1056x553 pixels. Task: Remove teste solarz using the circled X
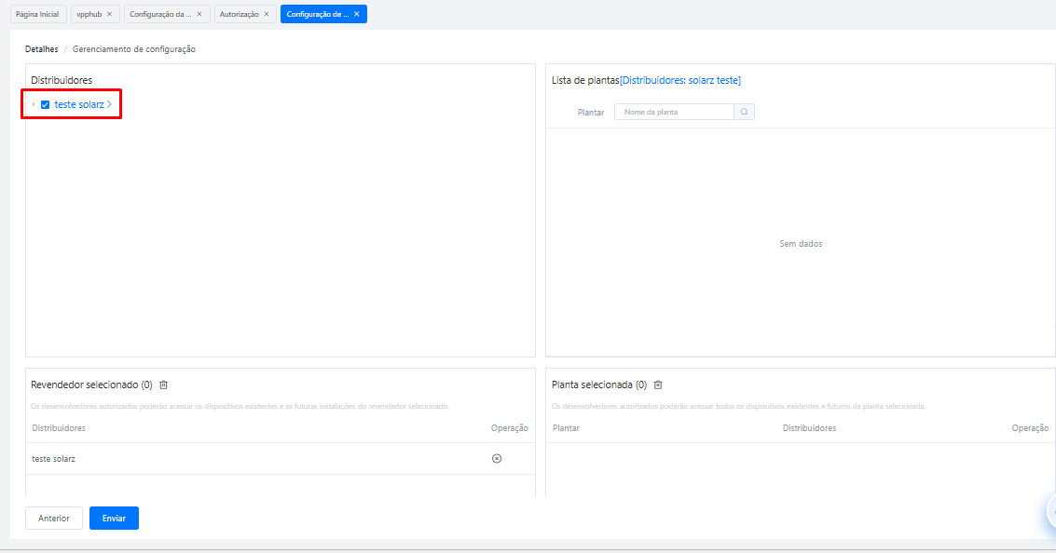coord(497,459)
